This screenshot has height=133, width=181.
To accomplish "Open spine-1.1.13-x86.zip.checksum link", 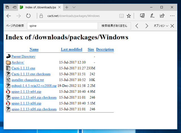I will tap(34, 109).
